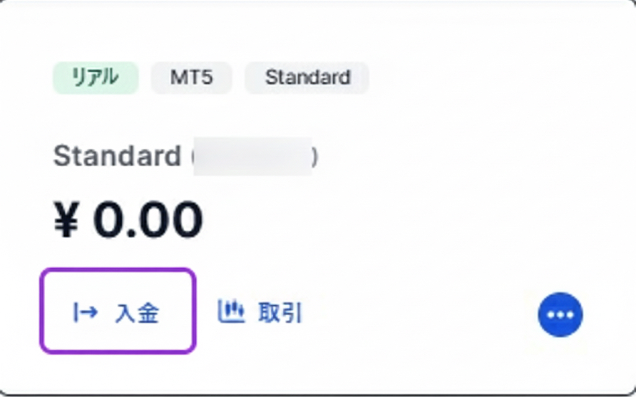Viewport: 636px width, 397px height.
Task: Click the ¥ yen currency symbol
Action: [x=66, y=220]
